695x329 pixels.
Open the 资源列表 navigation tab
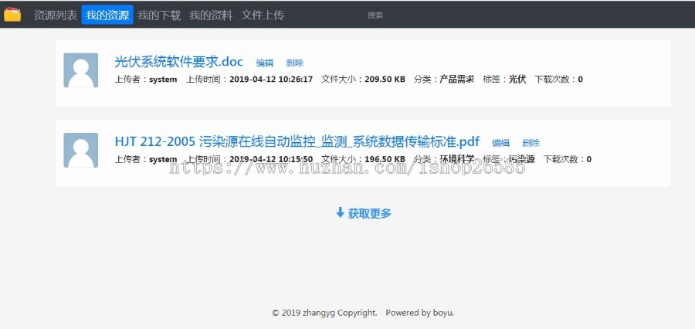56,15
